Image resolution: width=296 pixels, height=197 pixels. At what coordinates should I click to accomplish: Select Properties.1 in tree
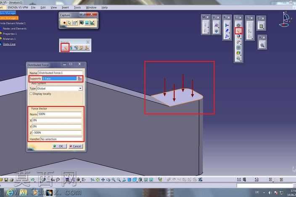pos(10,34)
